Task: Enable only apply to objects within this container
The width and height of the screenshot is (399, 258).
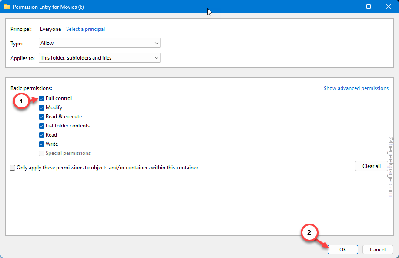Action: click(12, 168)
